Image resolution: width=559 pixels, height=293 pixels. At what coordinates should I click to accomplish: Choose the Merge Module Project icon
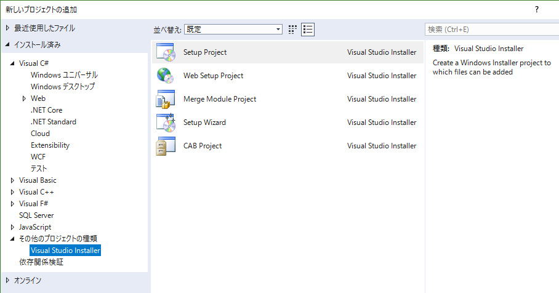click(166, 99)
